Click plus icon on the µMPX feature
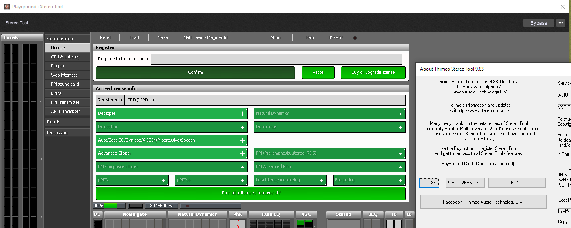The image size is (571, 228). [x=164, y=181]
